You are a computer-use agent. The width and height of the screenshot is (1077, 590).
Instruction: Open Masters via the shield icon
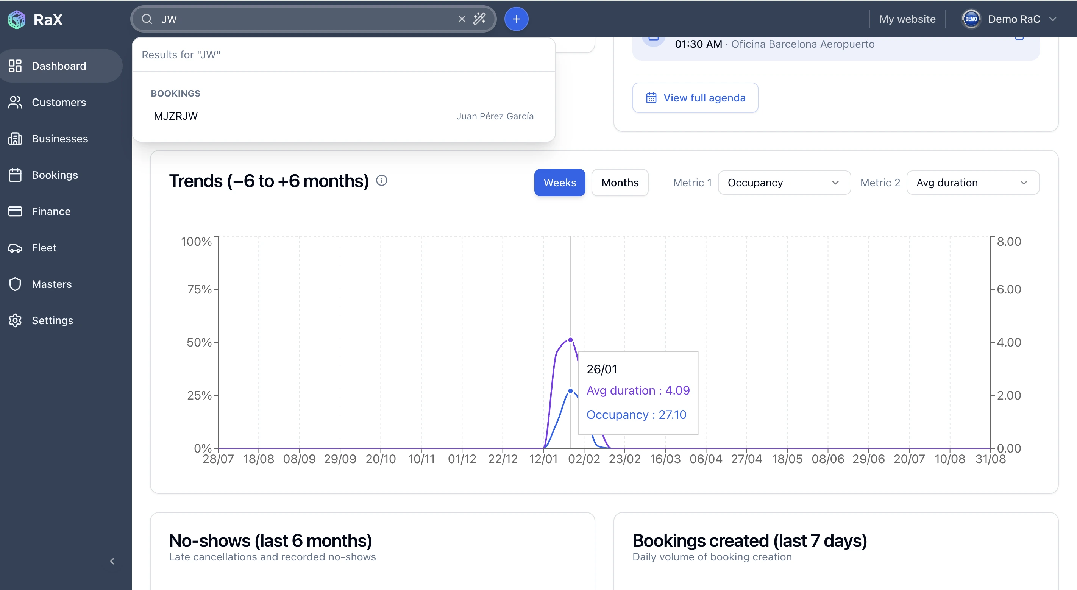point(15,284)
